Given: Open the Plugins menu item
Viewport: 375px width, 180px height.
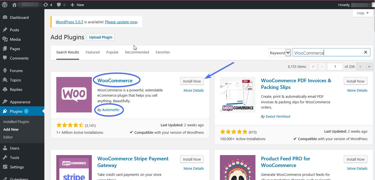Looking at the screenshot, I should [x=22, y=111].
